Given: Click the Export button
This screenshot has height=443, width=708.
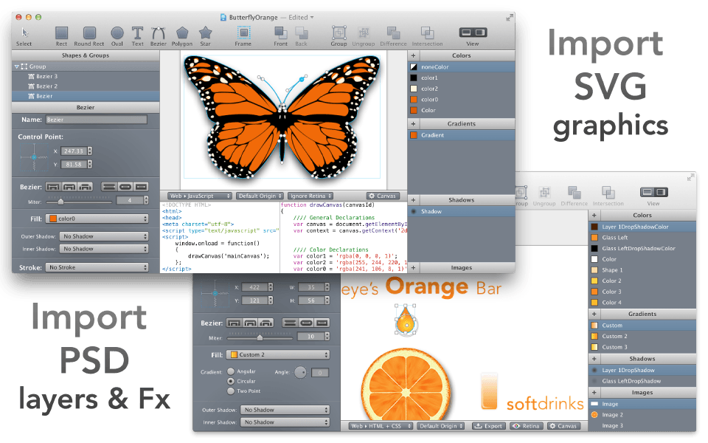Looking at the screenshot, I should coord(487,426).
